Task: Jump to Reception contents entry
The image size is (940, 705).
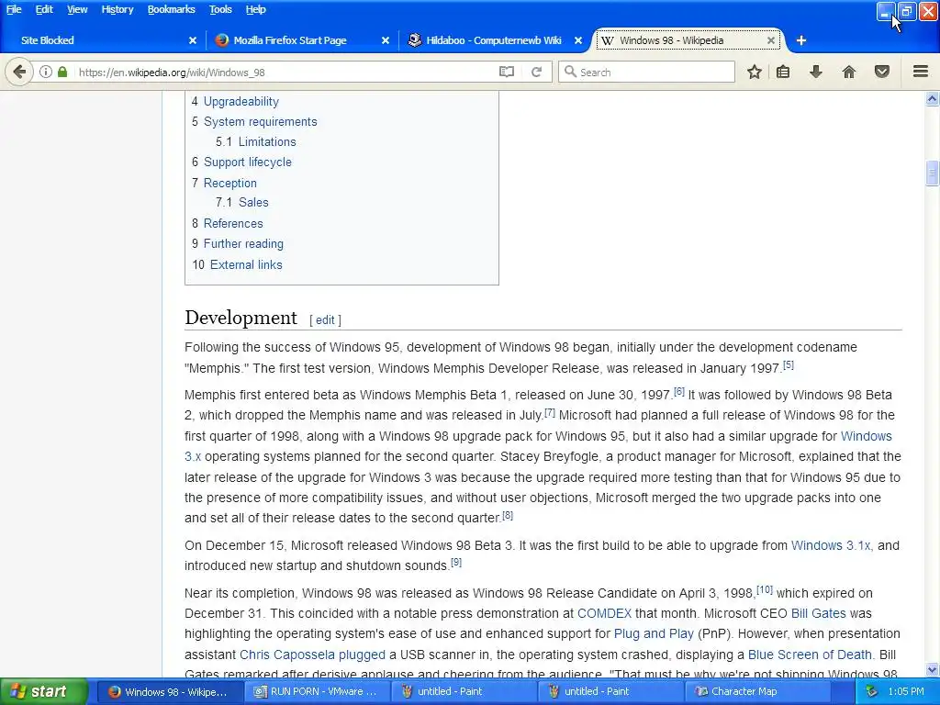Action: (230, 183)
